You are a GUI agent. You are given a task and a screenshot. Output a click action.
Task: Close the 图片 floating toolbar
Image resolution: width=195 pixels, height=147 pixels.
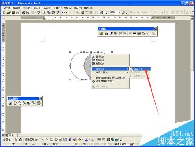coord(155,29)
